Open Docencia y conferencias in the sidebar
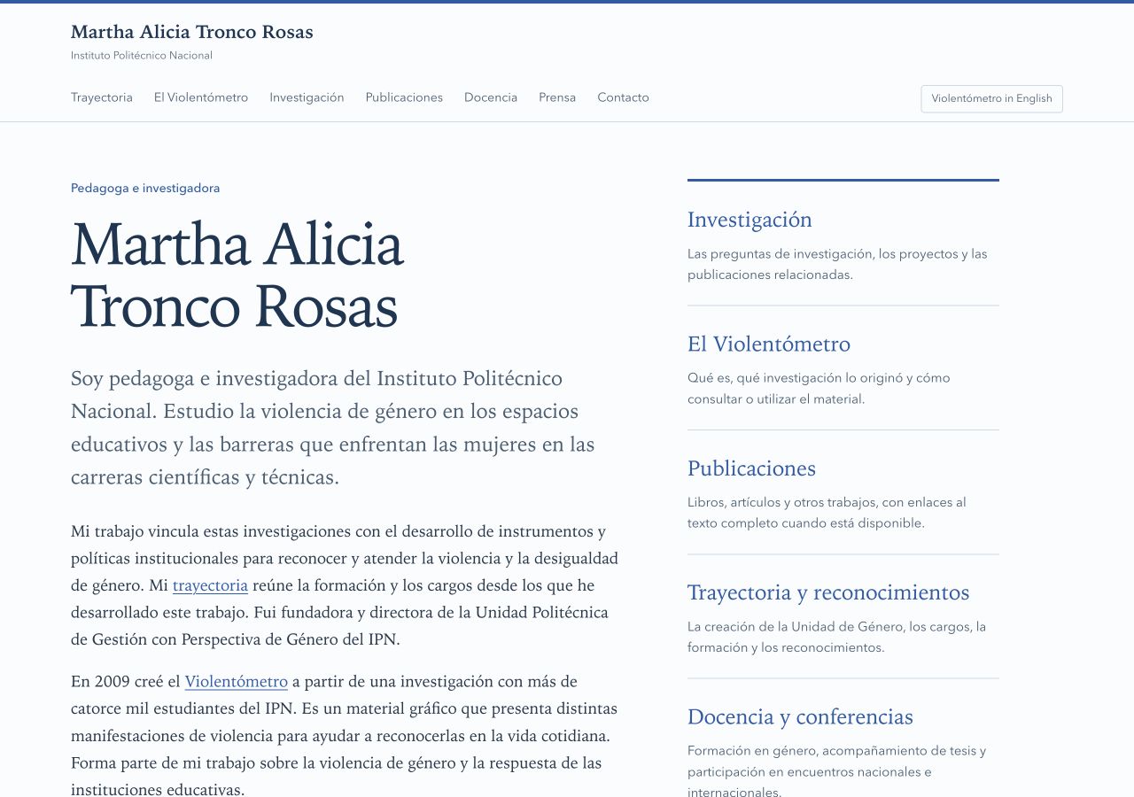The height and width of the screenshot is (797, 1134). pyautogui.click(x=800, y=716)
